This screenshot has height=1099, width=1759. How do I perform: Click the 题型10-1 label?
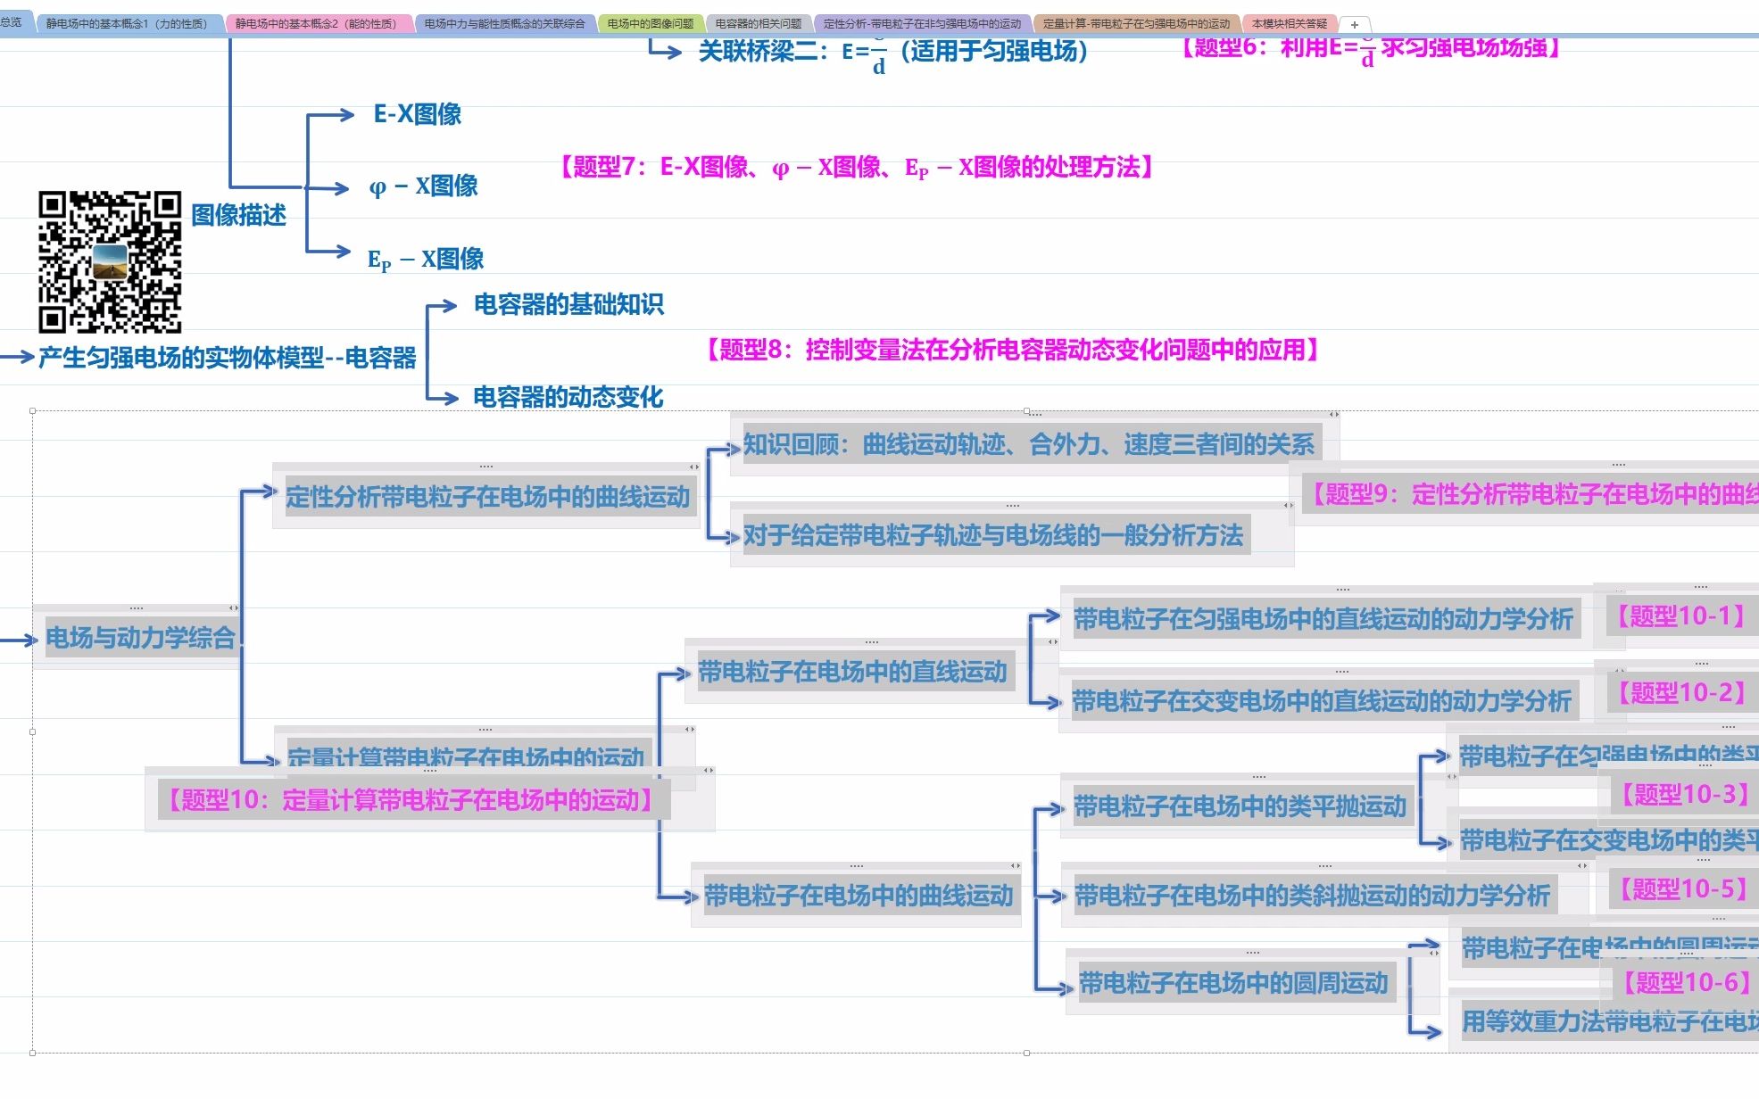(x=1681, y=616)
